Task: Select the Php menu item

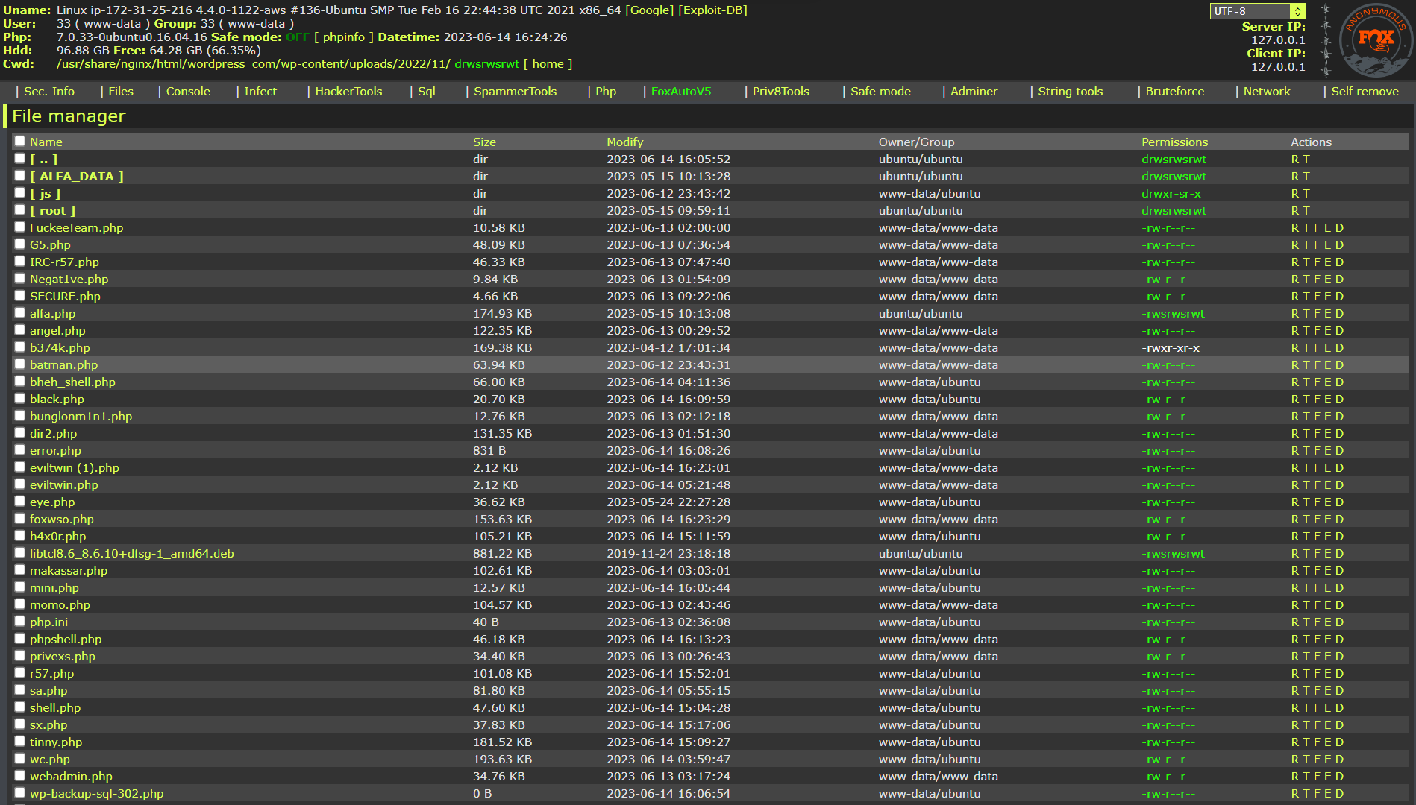Action: point(606,92)
